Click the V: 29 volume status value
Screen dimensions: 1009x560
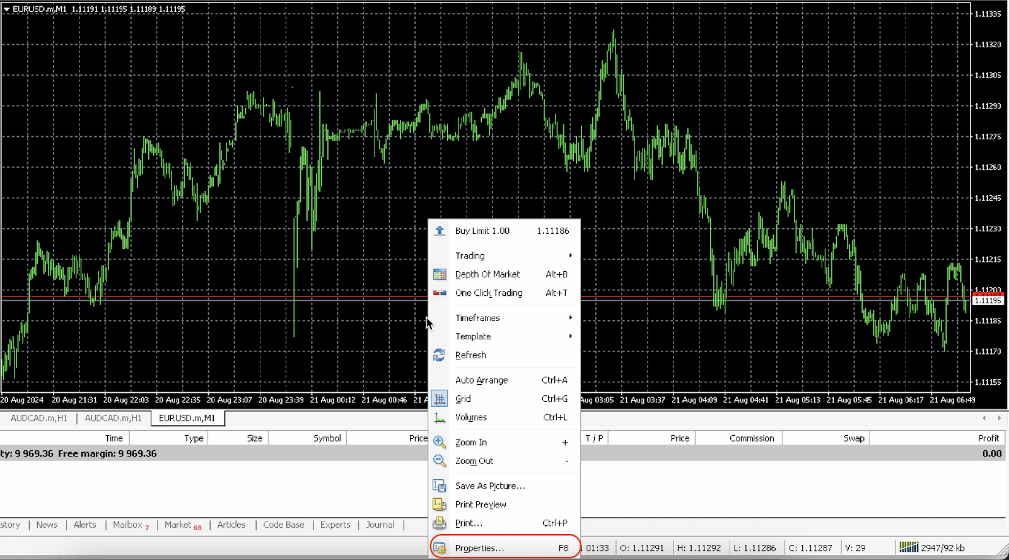click(x=855, y=548)
